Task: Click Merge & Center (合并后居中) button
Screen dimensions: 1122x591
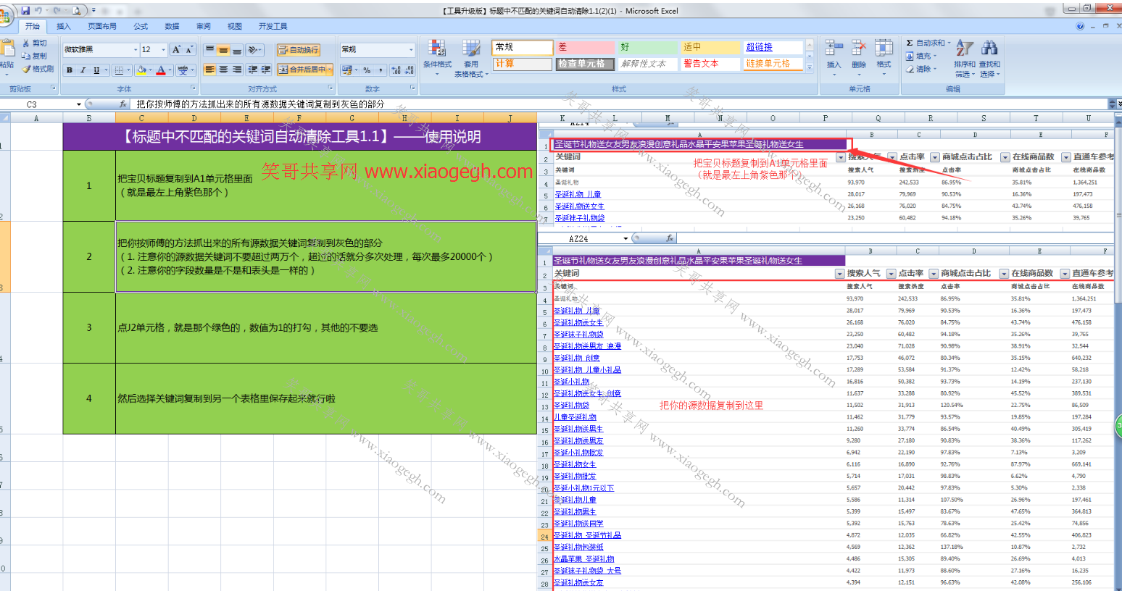Action: [302, 70]
